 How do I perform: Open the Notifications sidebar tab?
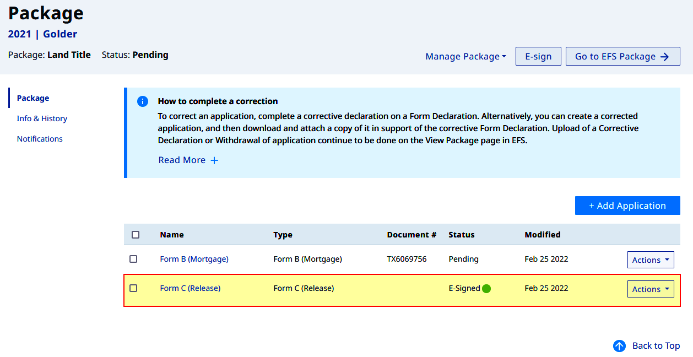tap(40, 139)
